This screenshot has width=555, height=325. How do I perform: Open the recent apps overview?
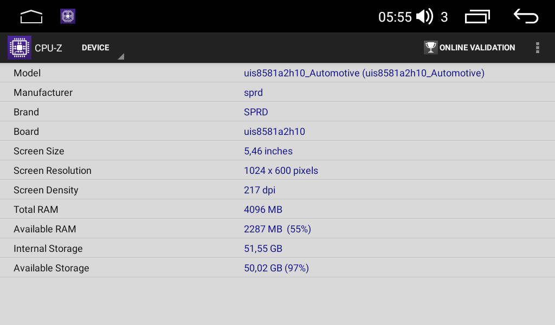pos(477,17)
